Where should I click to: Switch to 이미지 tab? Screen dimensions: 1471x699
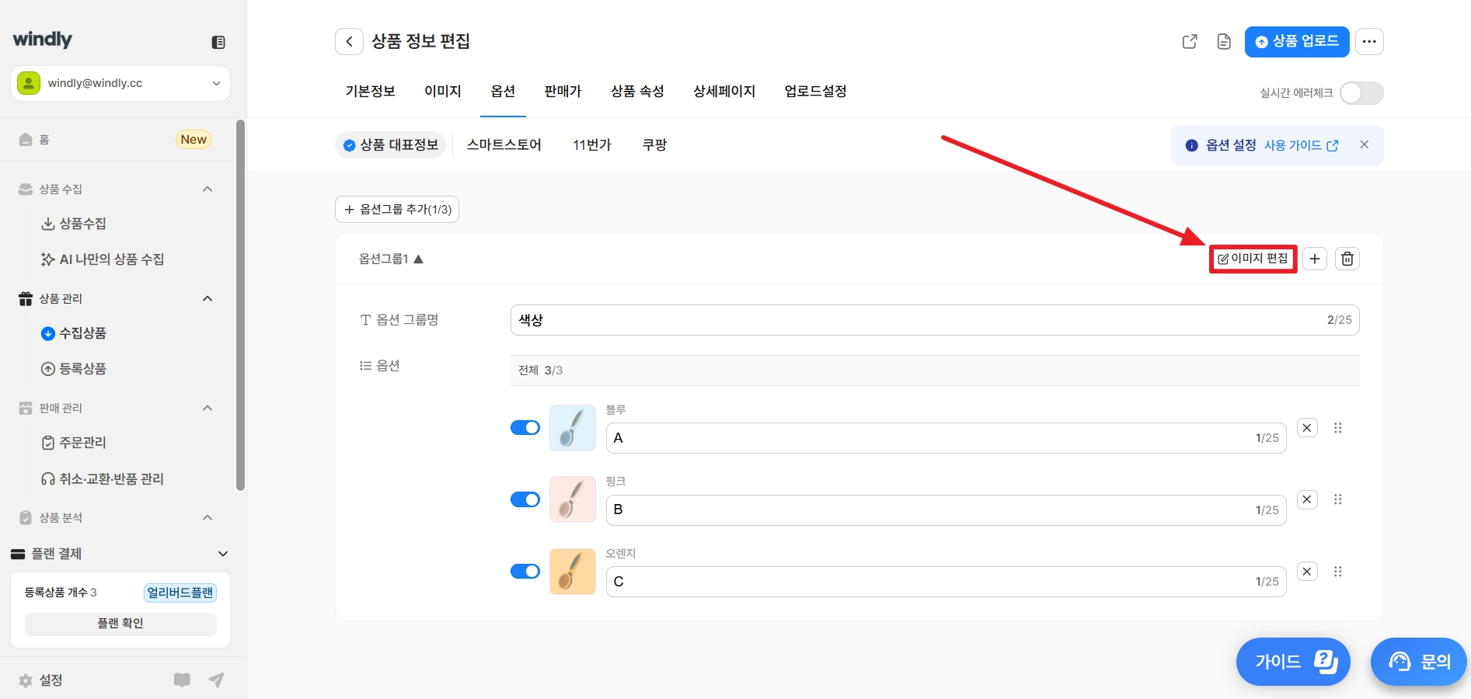tap(443, 92)
